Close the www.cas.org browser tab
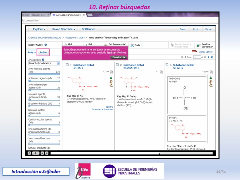Screen dimensions: 240x180 coord(84,15)
